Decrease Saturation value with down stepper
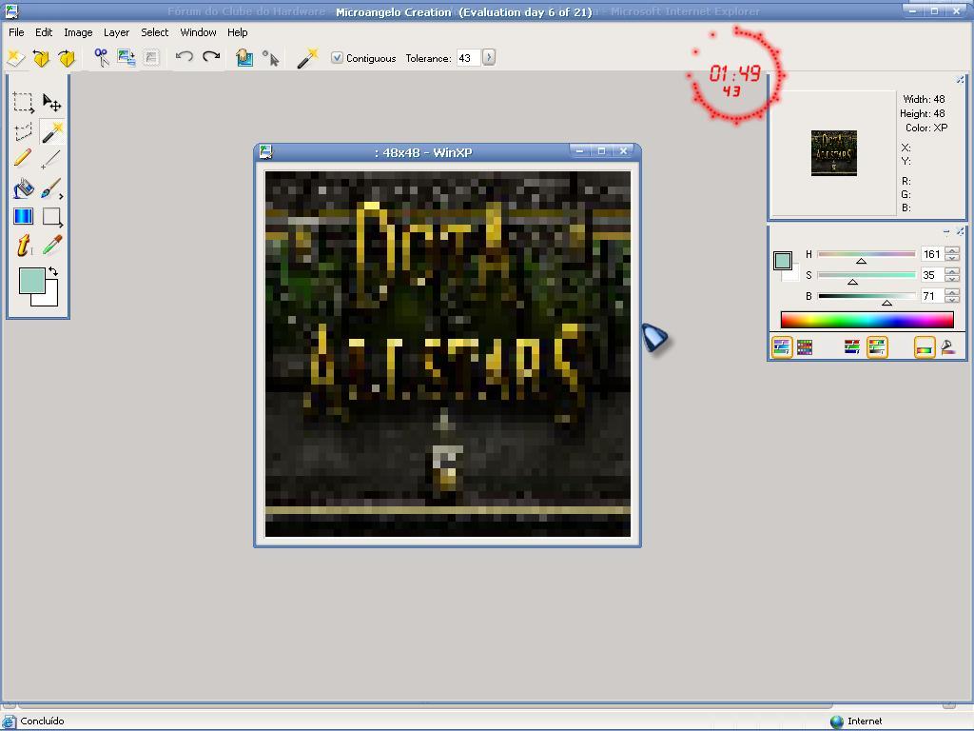The image size is (974, 731). pyautogui.click(x=951, y=279)
